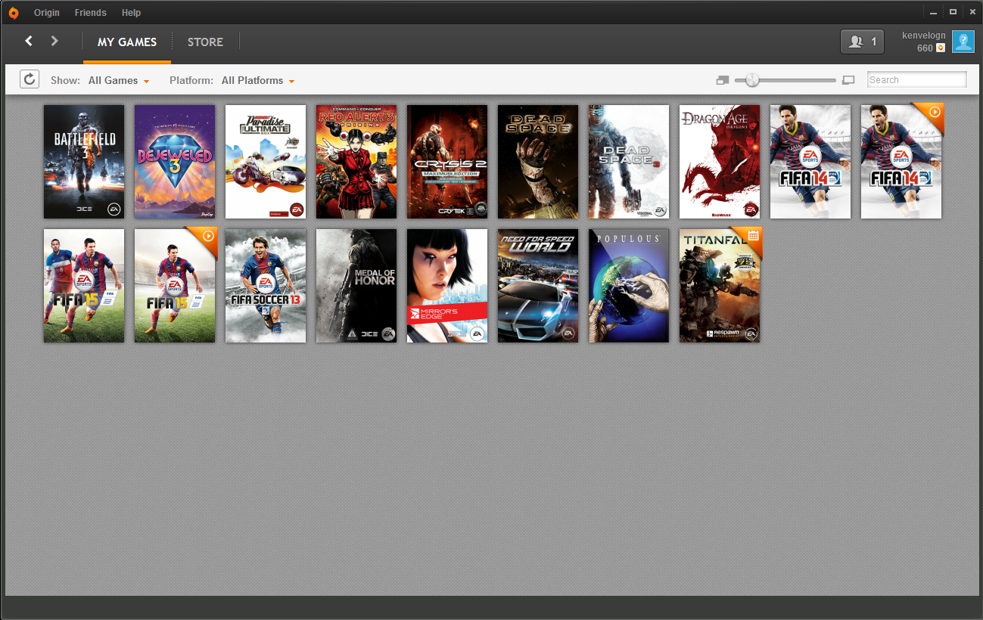Select the Bejeweled 3 game tile

(175, 162)
